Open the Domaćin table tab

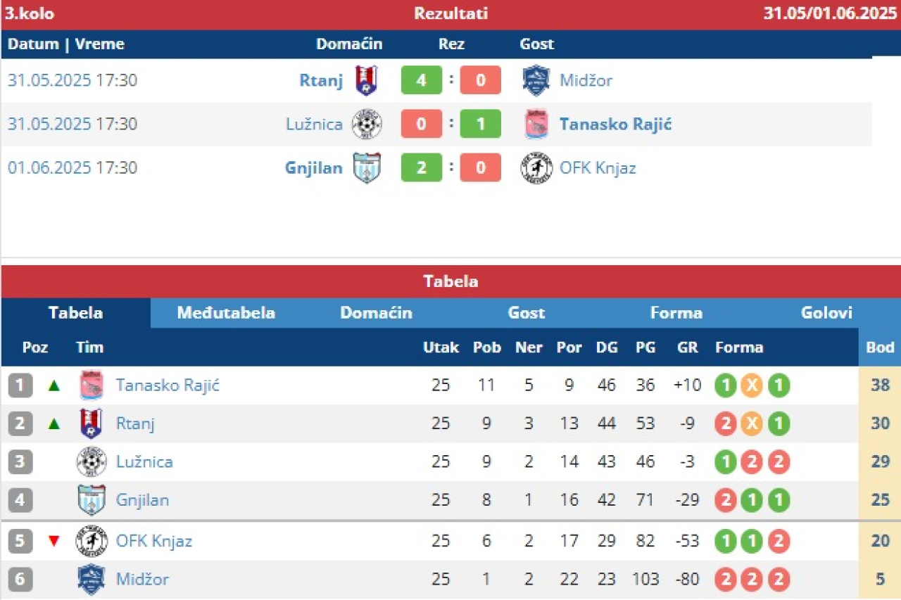click(376, 313)
